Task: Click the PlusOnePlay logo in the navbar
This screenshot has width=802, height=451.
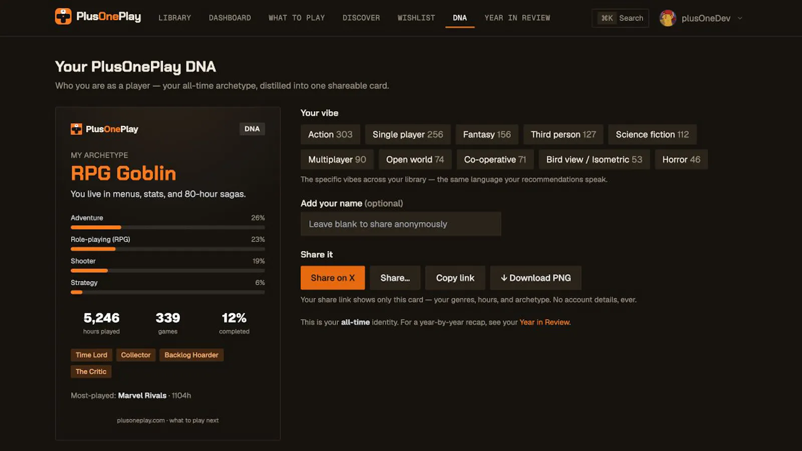Action: click(x=98, y=17)
